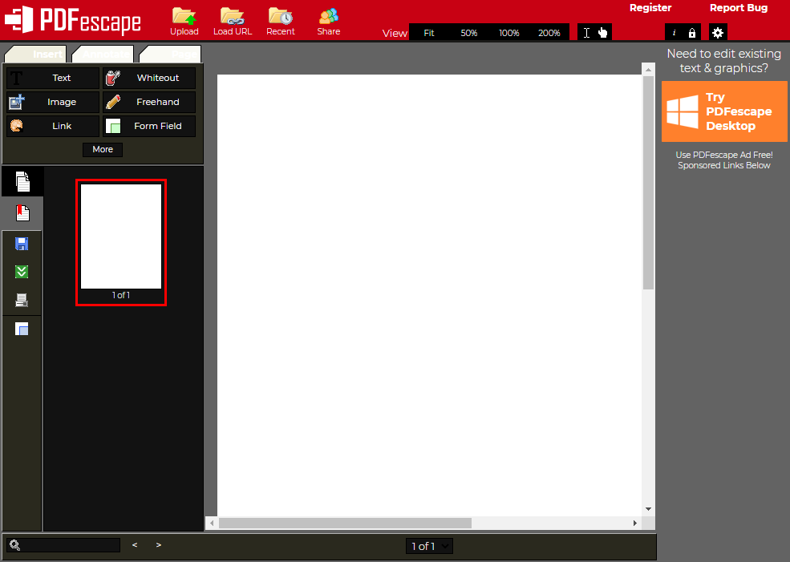
Task: Select the Whiteout tool
Action: point(149,78)
